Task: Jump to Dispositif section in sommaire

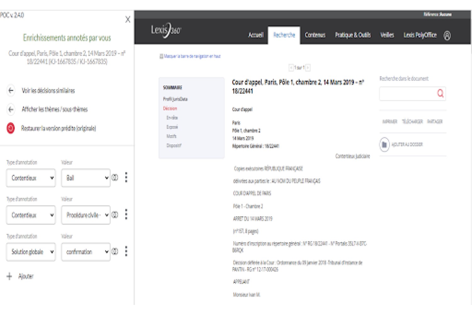Action: (174, 146)
